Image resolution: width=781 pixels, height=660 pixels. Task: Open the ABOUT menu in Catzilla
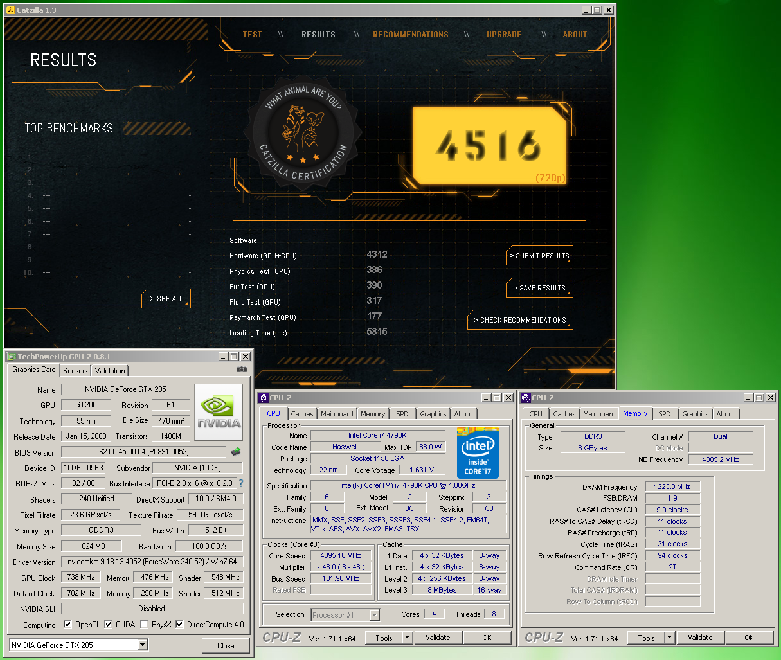(x=575, y=35)
